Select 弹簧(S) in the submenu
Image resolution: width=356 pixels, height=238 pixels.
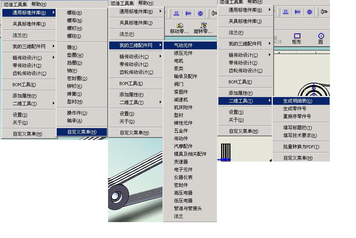pos(74,94)
